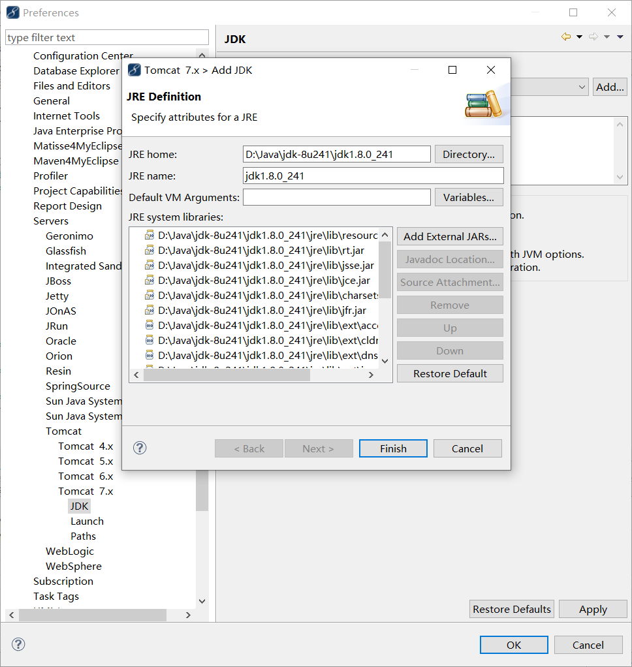Viewport: 632px width, 667px height.
Task: Select the ext\cldr jar library entry
Action: tap(261, 340)
